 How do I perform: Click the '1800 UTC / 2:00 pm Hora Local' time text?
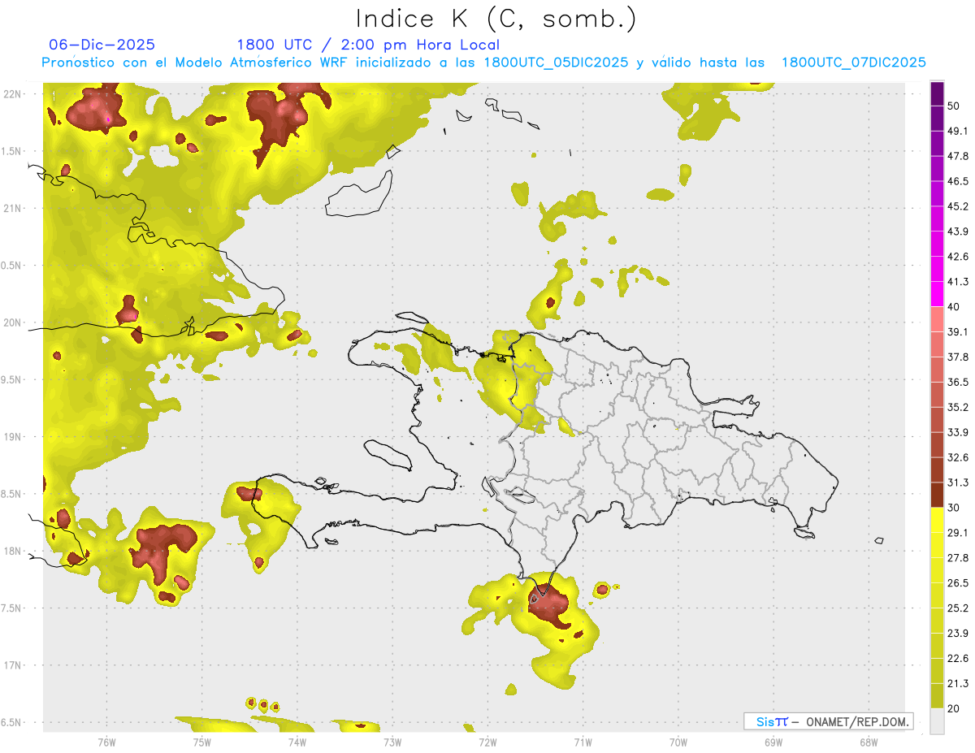368,45
